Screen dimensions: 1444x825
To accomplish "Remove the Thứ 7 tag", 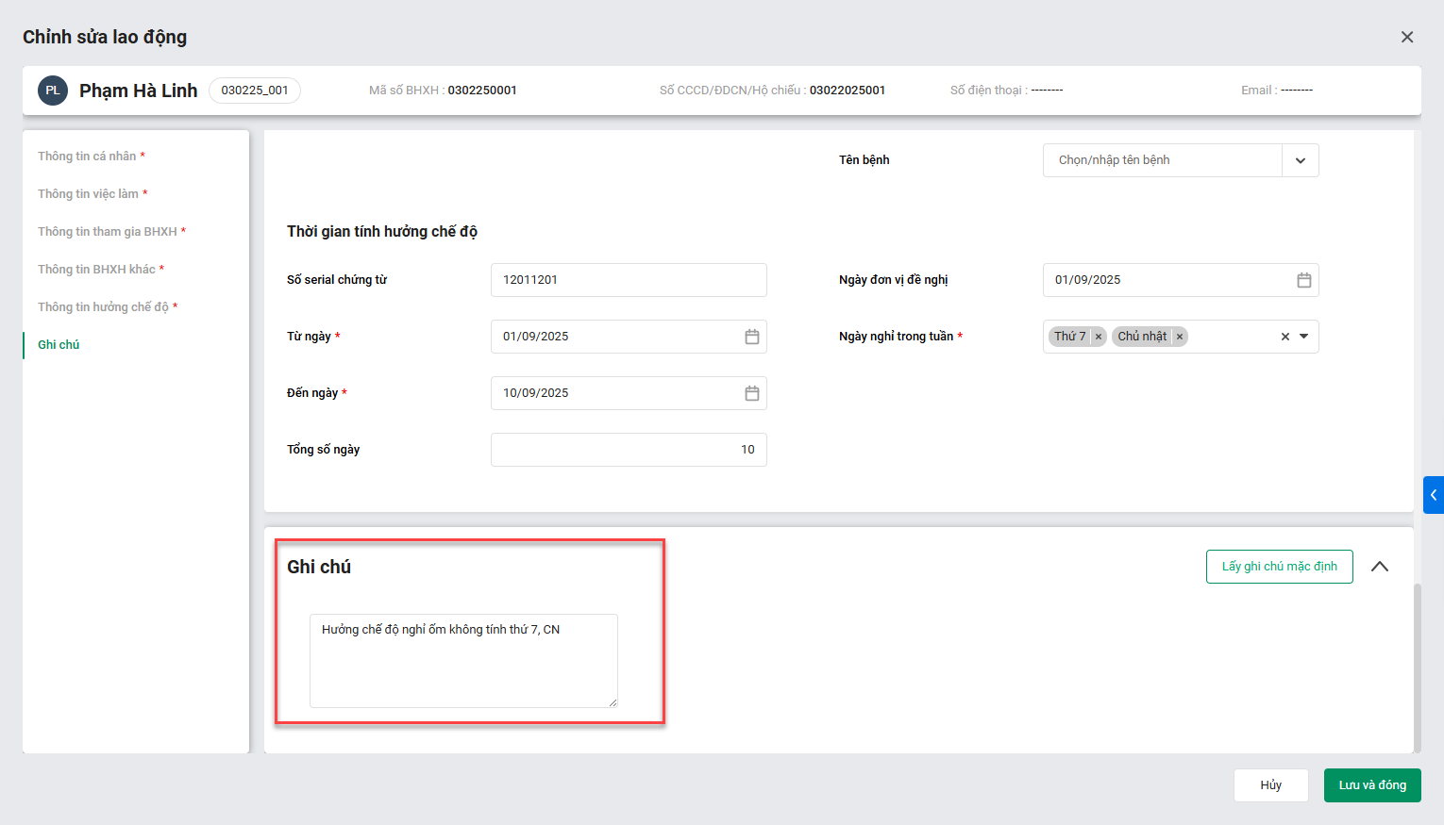I will (1099, 337).
